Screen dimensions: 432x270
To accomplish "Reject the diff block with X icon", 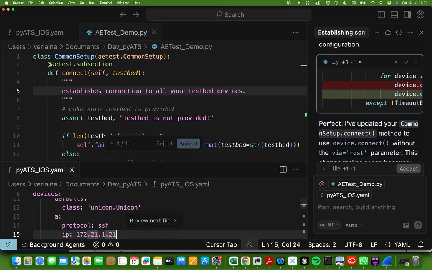I will click(x=395, y=62).
